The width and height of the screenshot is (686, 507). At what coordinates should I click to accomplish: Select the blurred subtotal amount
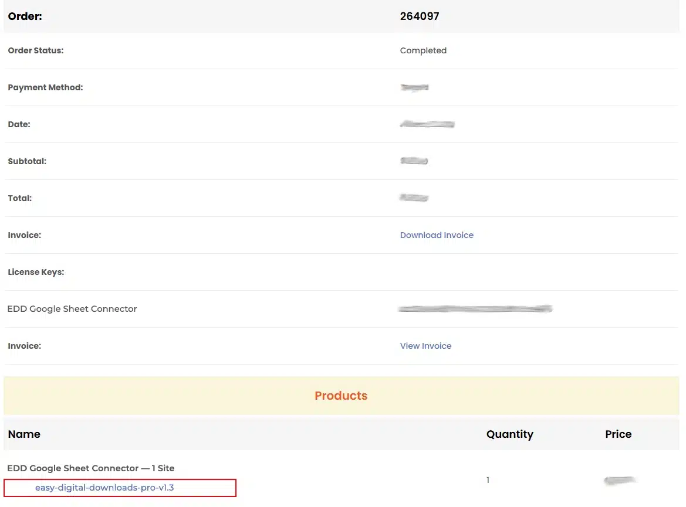[414, 161]
